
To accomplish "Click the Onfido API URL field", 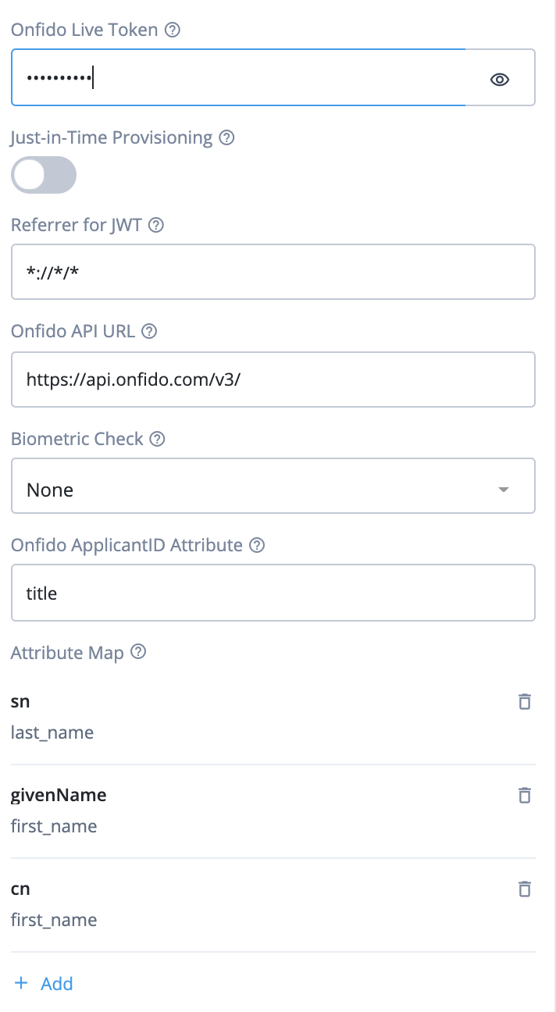I will 273,379.
